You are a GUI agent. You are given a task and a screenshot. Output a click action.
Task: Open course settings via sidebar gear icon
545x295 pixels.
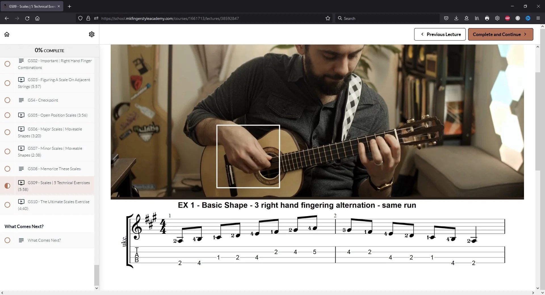[91, 34]
